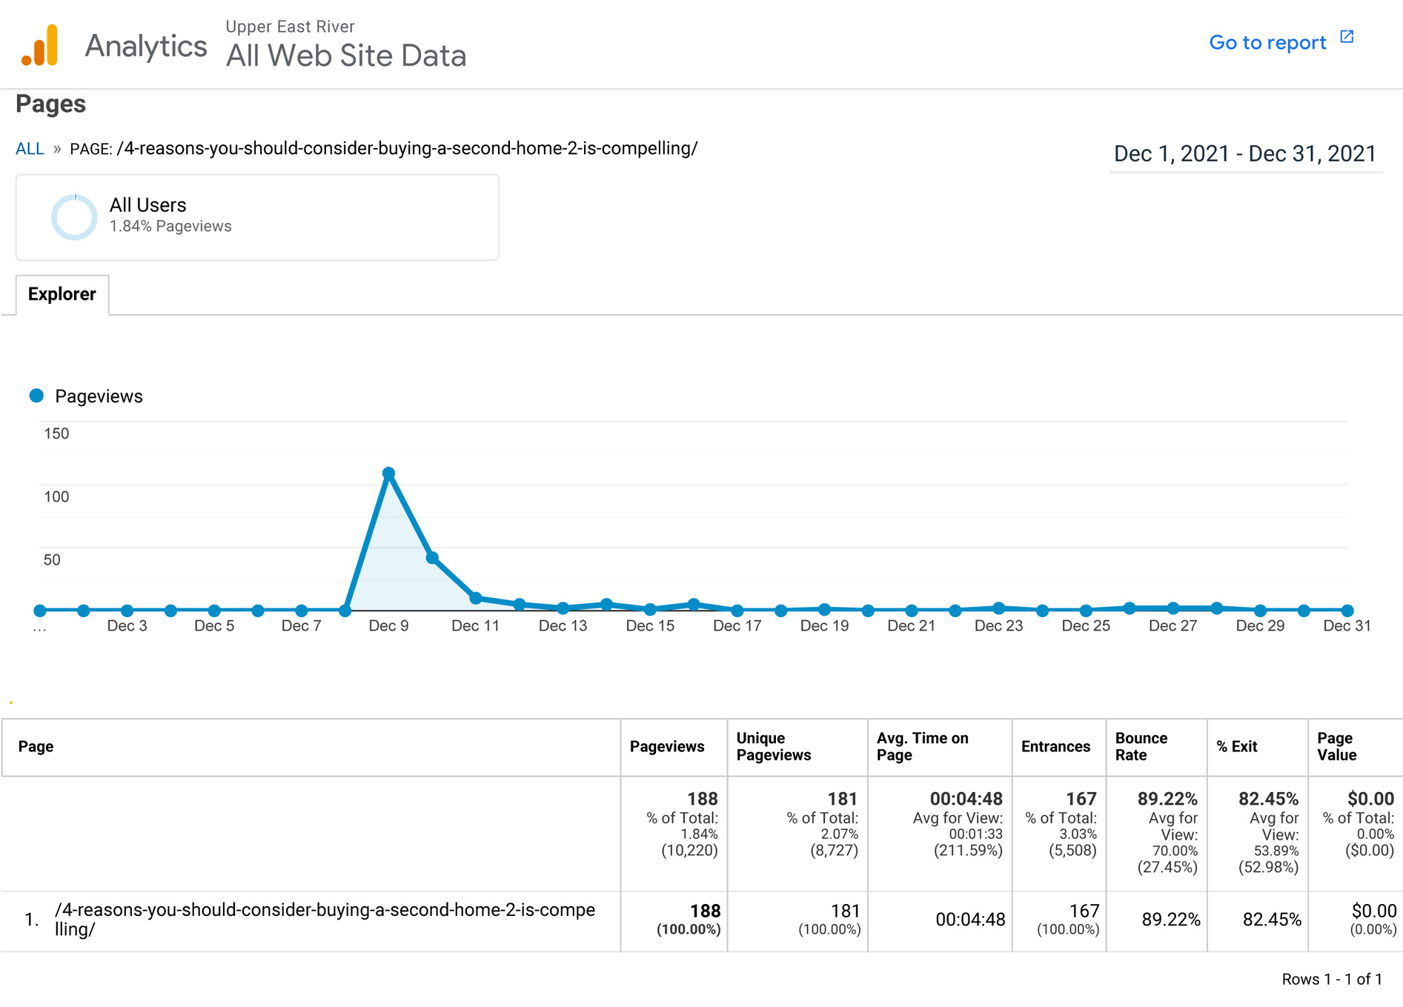Sort by the Entrances column header

[1055, 747]
